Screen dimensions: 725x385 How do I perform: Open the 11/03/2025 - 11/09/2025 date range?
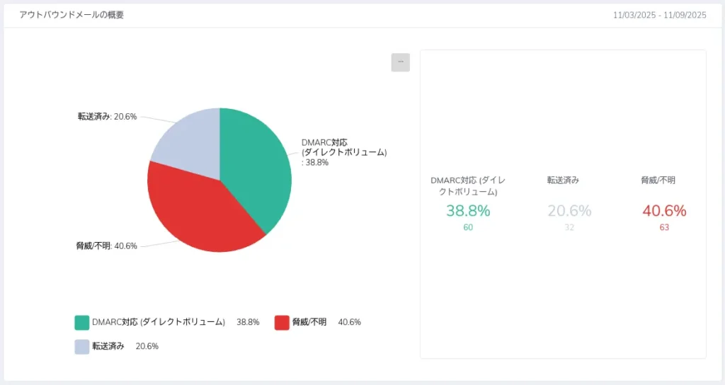660,15
